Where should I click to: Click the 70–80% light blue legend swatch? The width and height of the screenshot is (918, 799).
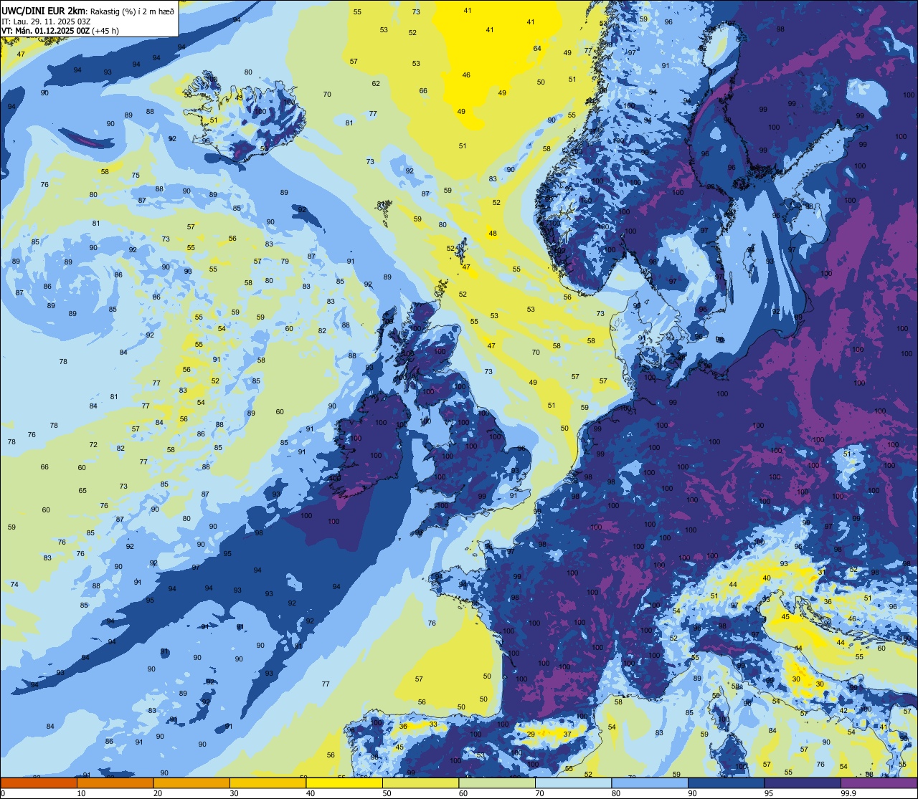click(x=573, y=783)
